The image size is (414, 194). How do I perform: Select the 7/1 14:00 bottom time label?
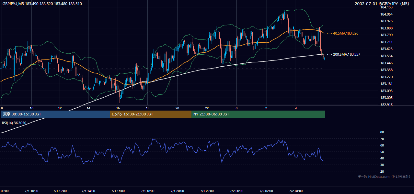88,191
